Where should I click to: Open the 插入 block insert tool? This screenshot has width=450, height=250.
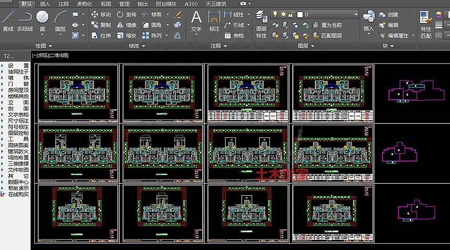pyautogui.click(x=369, y=21)
